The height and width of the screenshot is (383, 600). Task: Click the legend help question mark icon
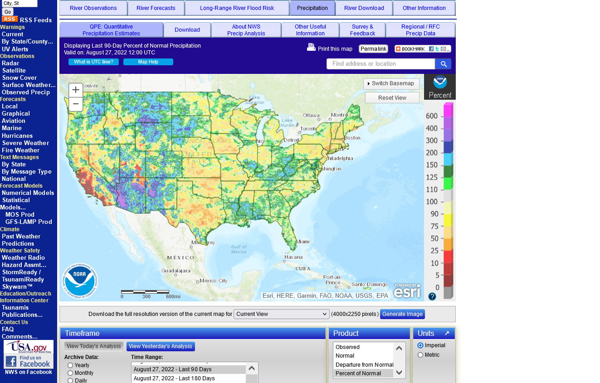[432, 296]
